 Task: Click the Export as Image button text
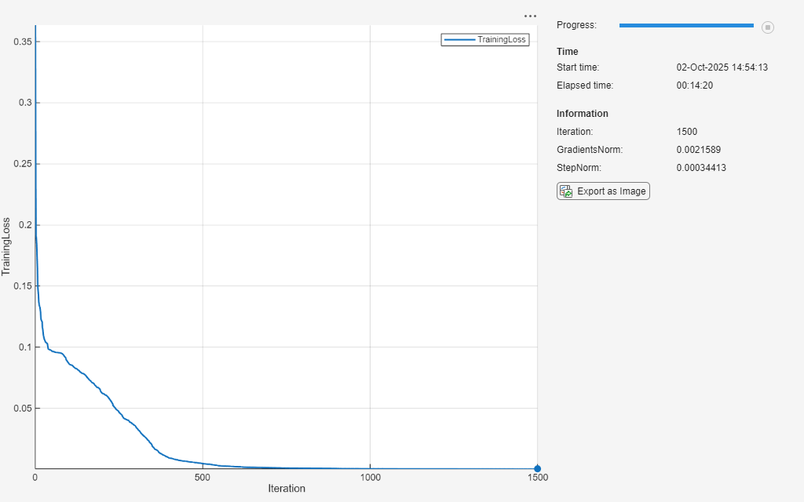coord(611,191)
